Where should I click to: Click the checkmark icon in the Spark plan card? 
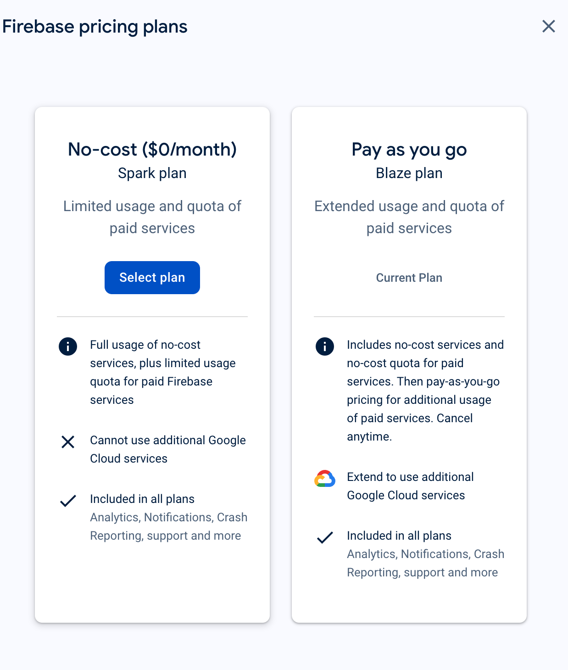pyautogui.click(x=67, y=501)
